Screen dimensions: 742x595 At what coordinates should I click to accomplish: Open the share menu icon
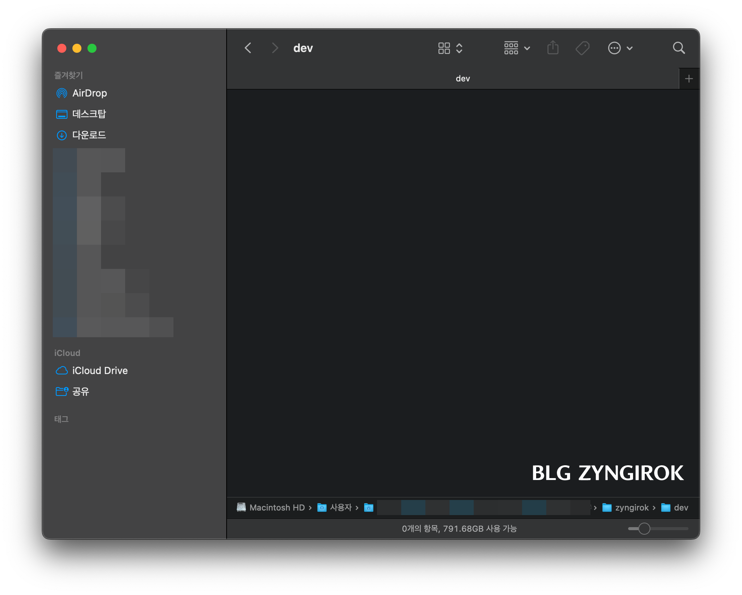point(553,48)
